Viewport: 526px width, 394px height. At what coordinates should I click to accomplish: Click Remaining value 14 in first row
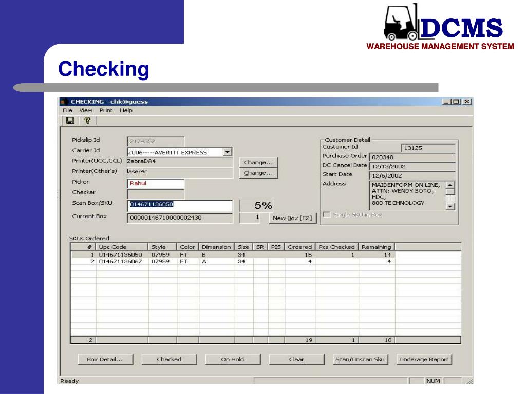pyautogui.click(x=387, y=255)
